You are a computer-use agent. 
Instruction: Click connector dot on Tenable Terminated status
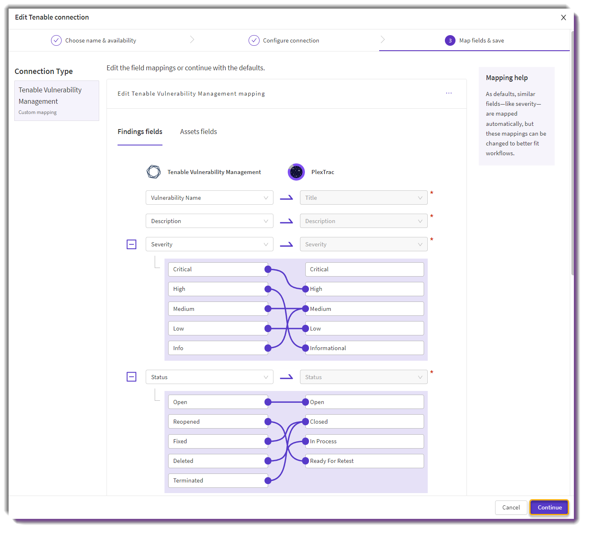tap(268, 480)
